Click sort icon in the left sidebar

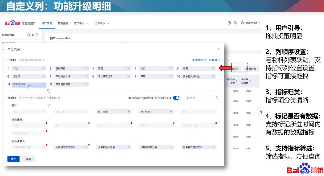33,35
